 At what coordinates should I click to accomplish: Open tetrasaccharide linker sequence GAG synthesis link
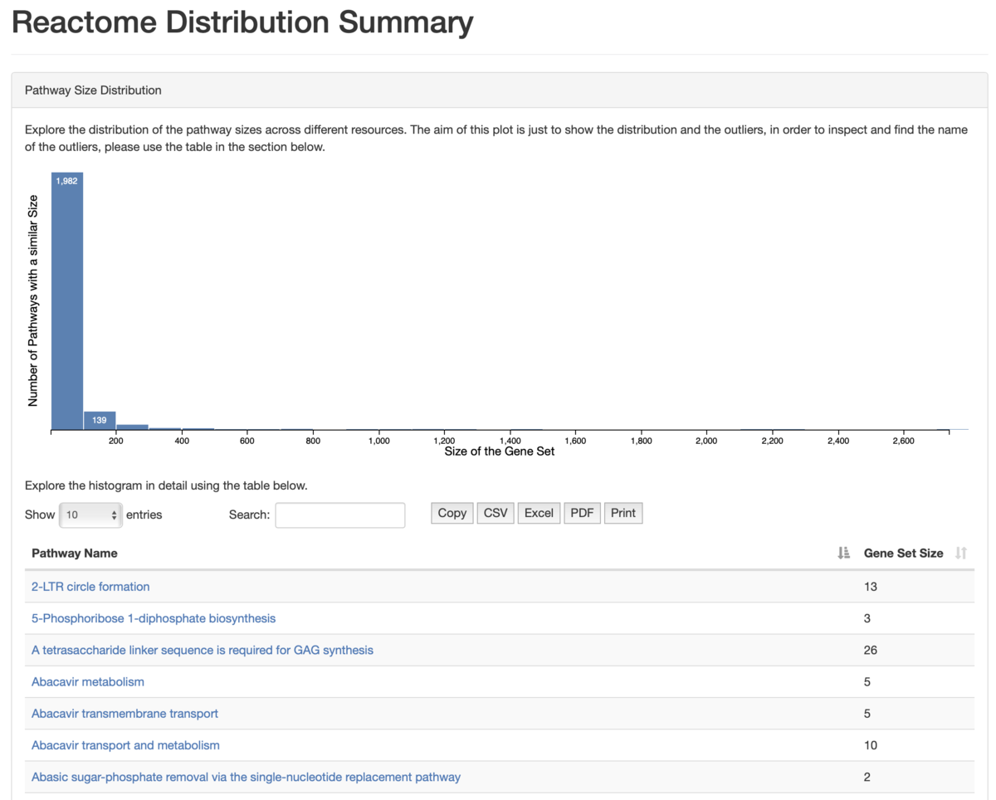coord(203,650)
